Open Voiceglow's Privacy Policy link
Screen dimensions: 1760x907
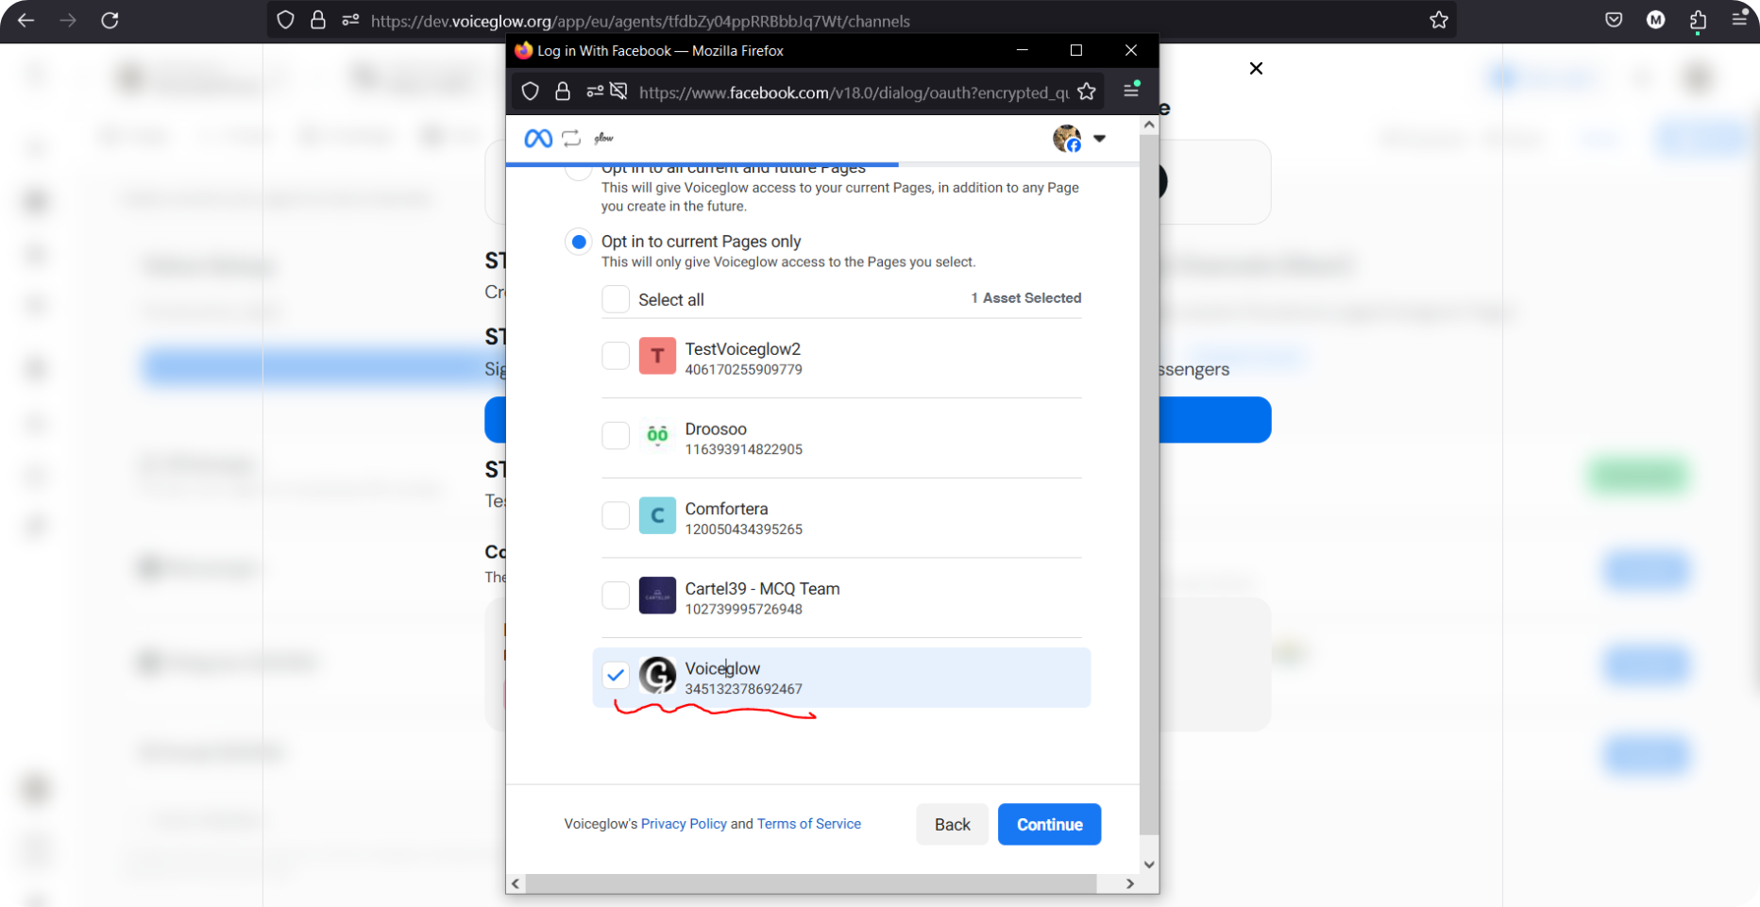[684, 824]
